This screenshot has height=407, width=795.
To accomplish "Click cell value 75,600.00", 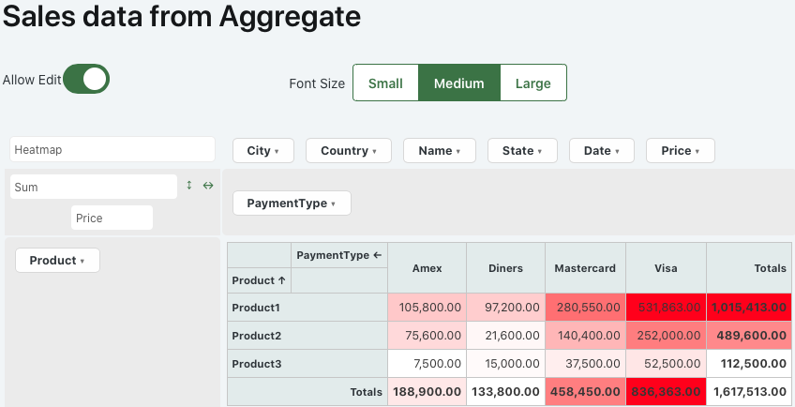I will pos(427,336).
